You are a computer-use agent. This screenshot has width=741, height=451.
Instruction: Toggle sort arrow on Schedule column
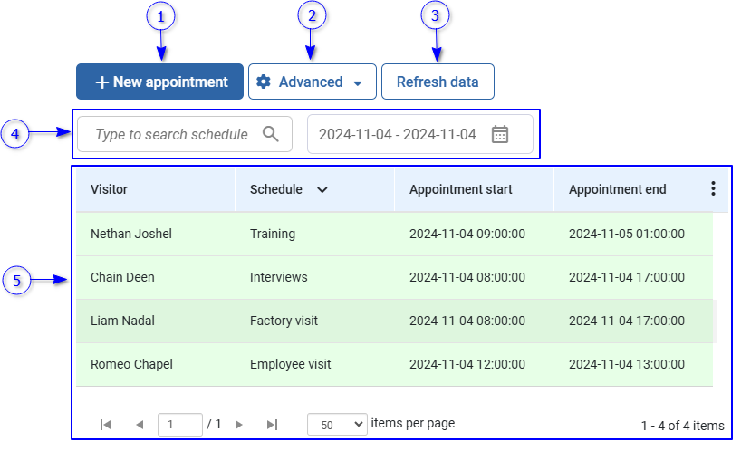click(322, 190)
